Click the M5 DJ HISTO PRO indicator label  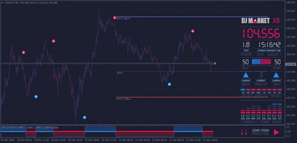click(x=13, y=128)
